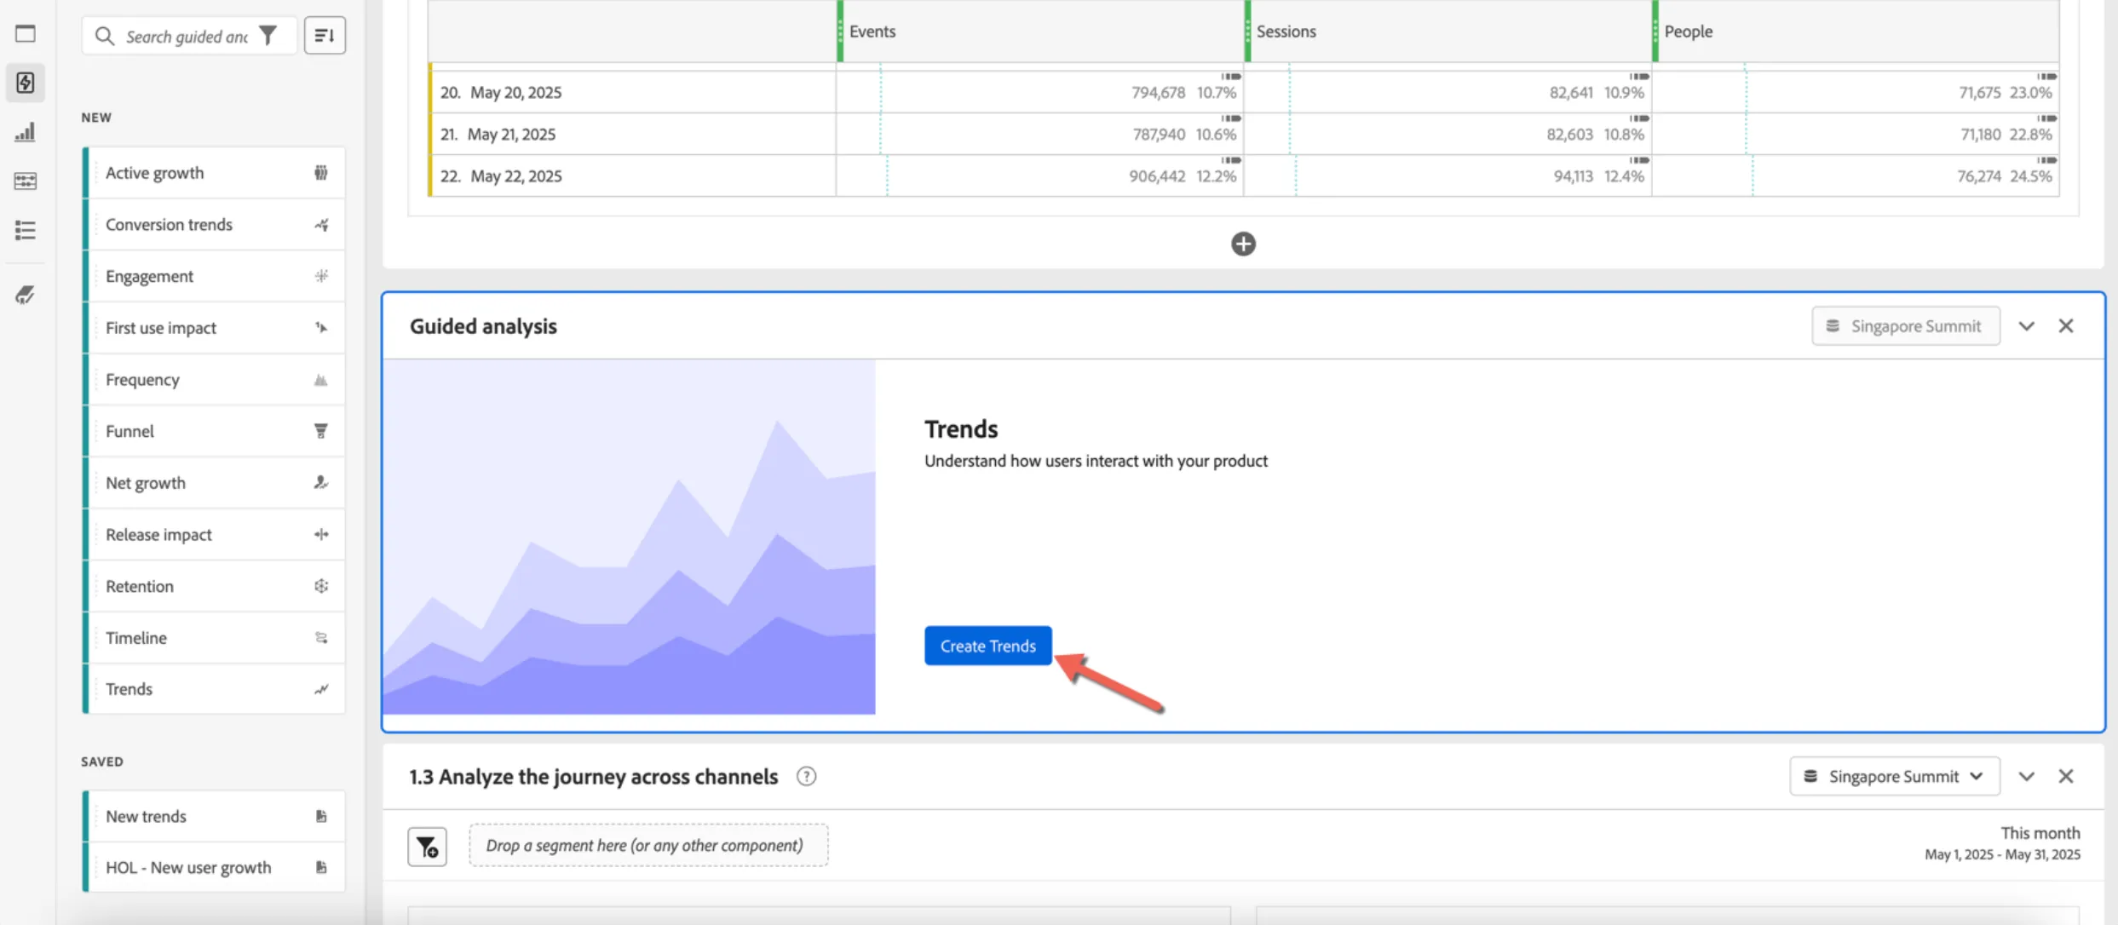Click the People column header
The width and height of the screenshot is (2118, 925).
click(1856, 32)
